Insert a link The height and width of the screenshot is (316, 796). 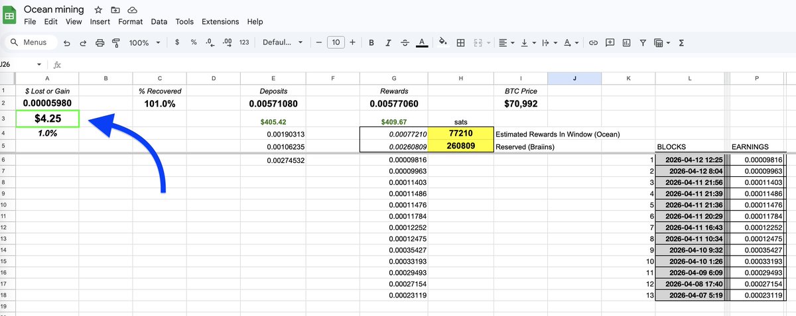coord(593,42)
